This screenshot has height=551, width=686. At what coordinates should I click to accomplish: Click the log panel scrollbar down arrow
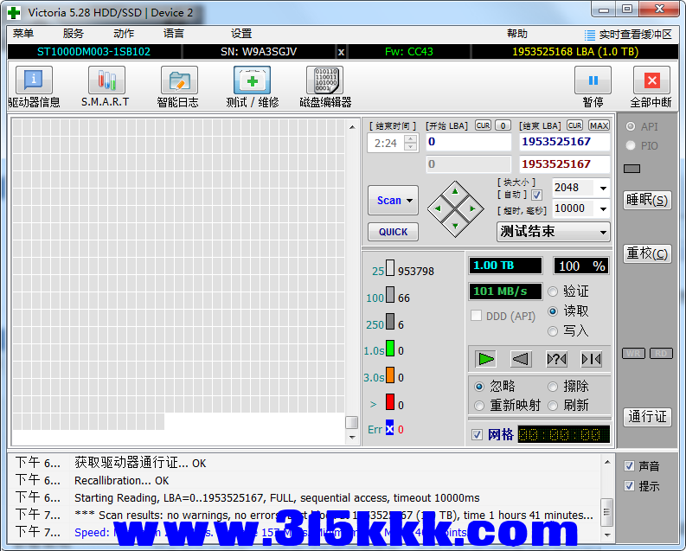coord(607,535)
